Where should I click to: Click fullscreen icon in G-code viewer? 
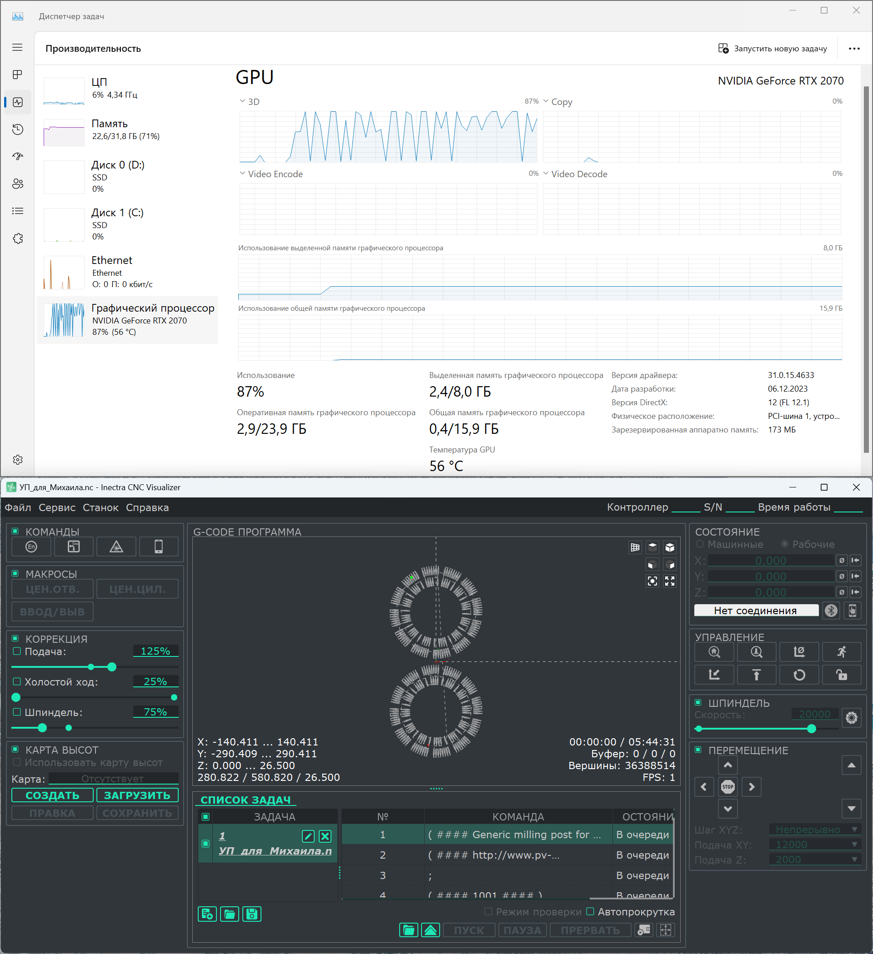(x=669, y=581)
